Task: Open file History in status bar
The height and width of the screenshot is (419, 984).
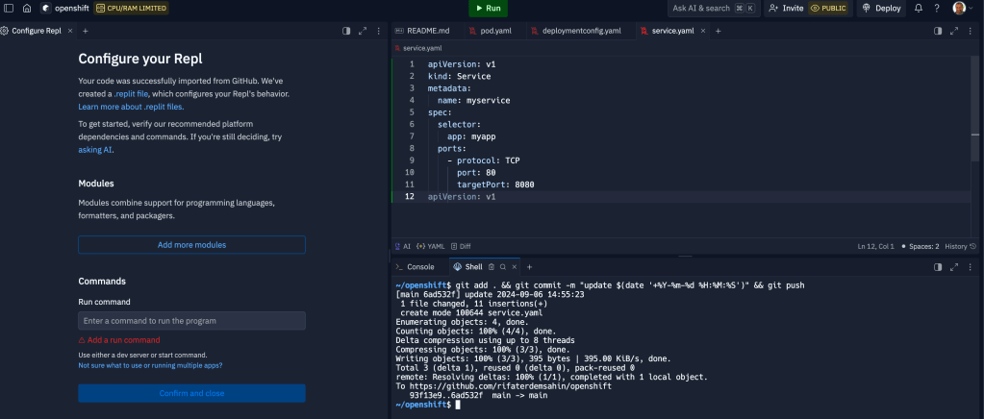Action: tap(961, 247)
